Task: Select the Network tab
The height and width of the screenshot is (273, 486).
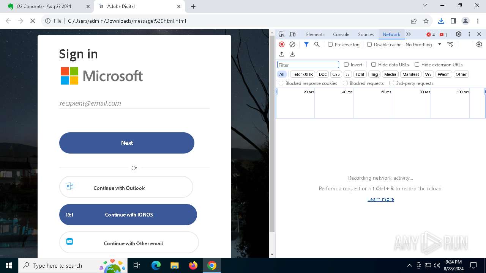Action: click(x=391, y=34)
